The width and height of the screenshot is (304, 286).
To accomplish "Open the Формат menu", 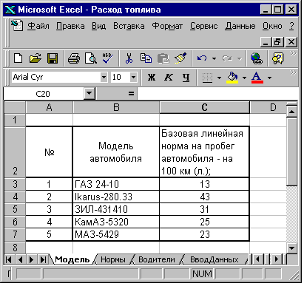I will point(167,26).
